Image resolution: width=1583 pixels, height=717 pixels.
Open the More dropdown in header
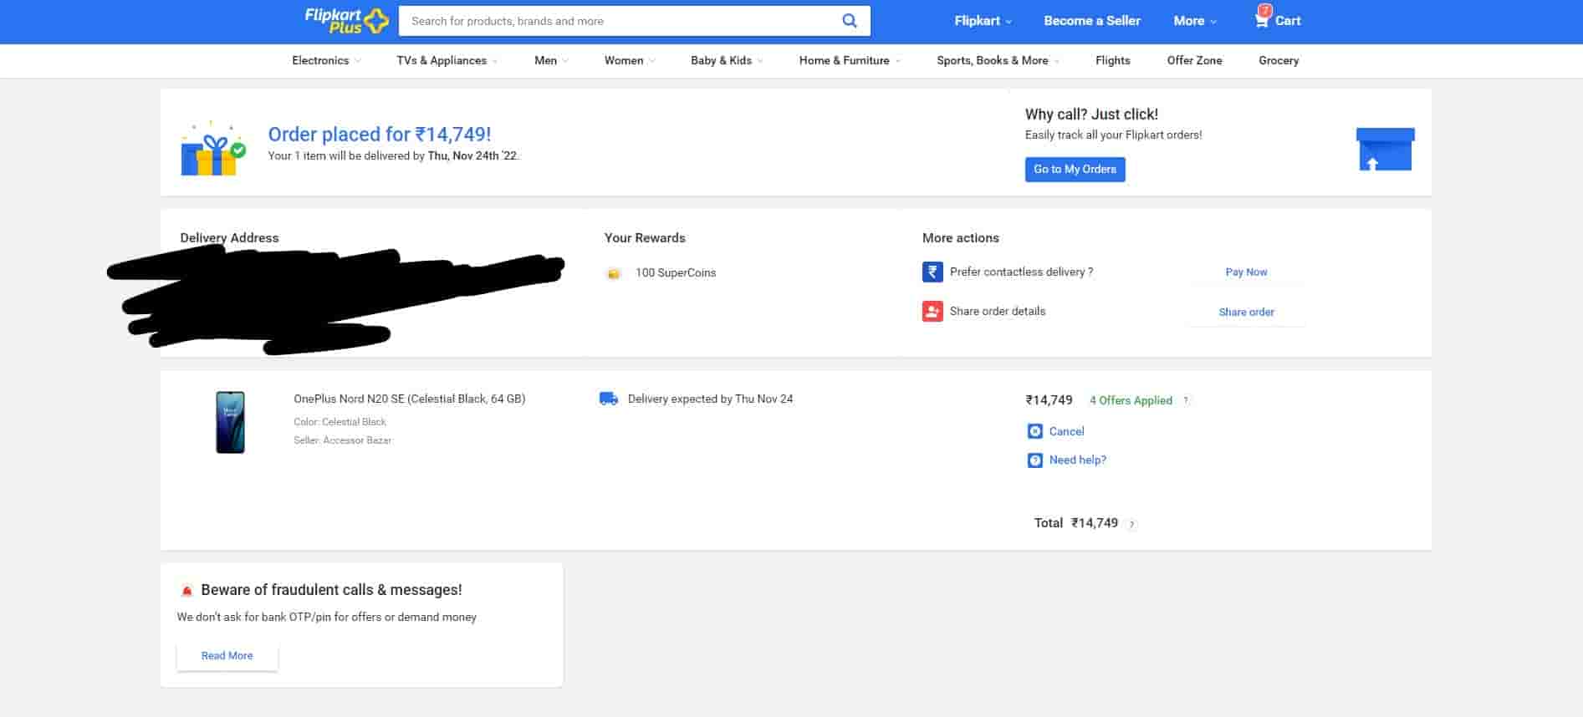point(1194,21)
